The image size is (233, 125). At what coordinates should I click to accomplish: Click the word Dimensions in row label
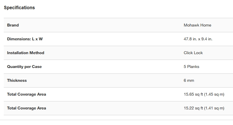click(x=18, y=39)
